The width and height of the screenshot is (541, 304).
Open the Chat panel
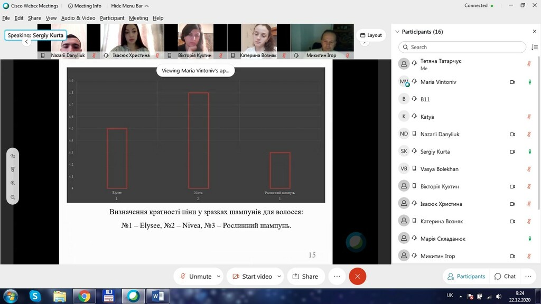505,277
